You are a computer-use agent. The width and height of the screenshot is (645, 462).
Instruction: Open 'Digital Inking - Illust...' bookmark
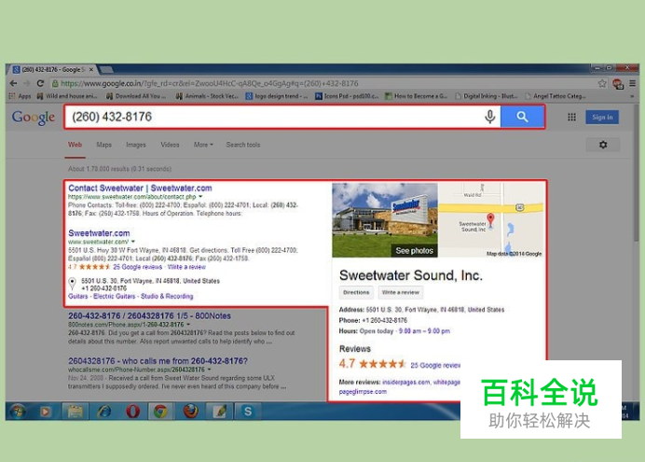tap(487, 96)
